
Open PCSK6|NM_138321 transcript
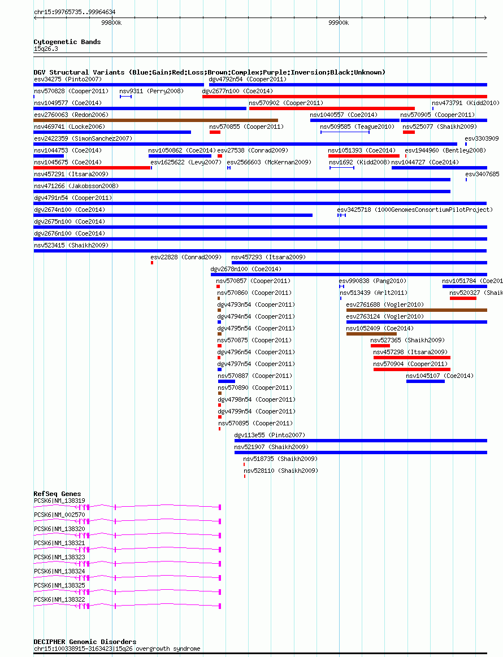(x=59, y=543)
